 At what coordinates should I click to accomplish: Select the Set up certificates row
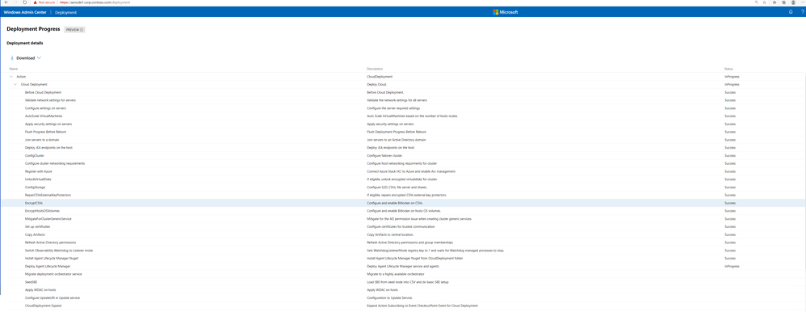[x=403, y=226]
